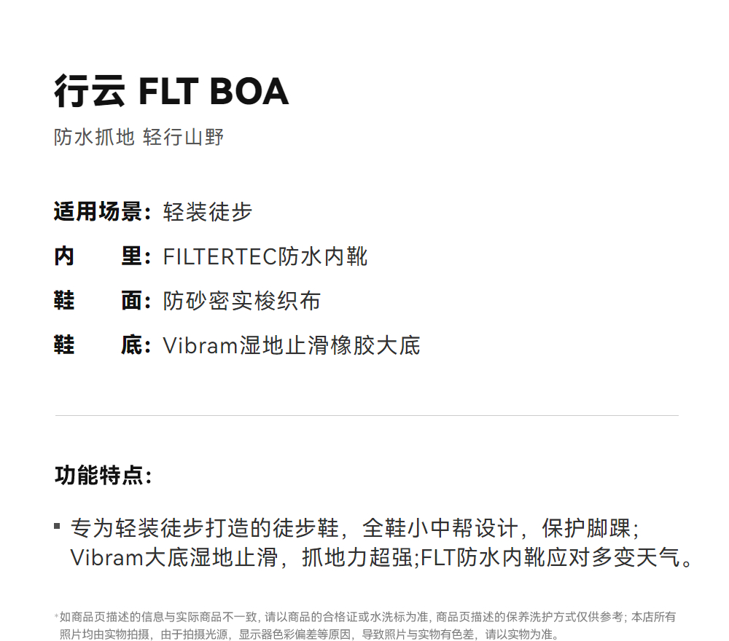Screen dimensions: 729x641
Task: Click the product title "行云 FLT BOA"
Action: [171, 93]
